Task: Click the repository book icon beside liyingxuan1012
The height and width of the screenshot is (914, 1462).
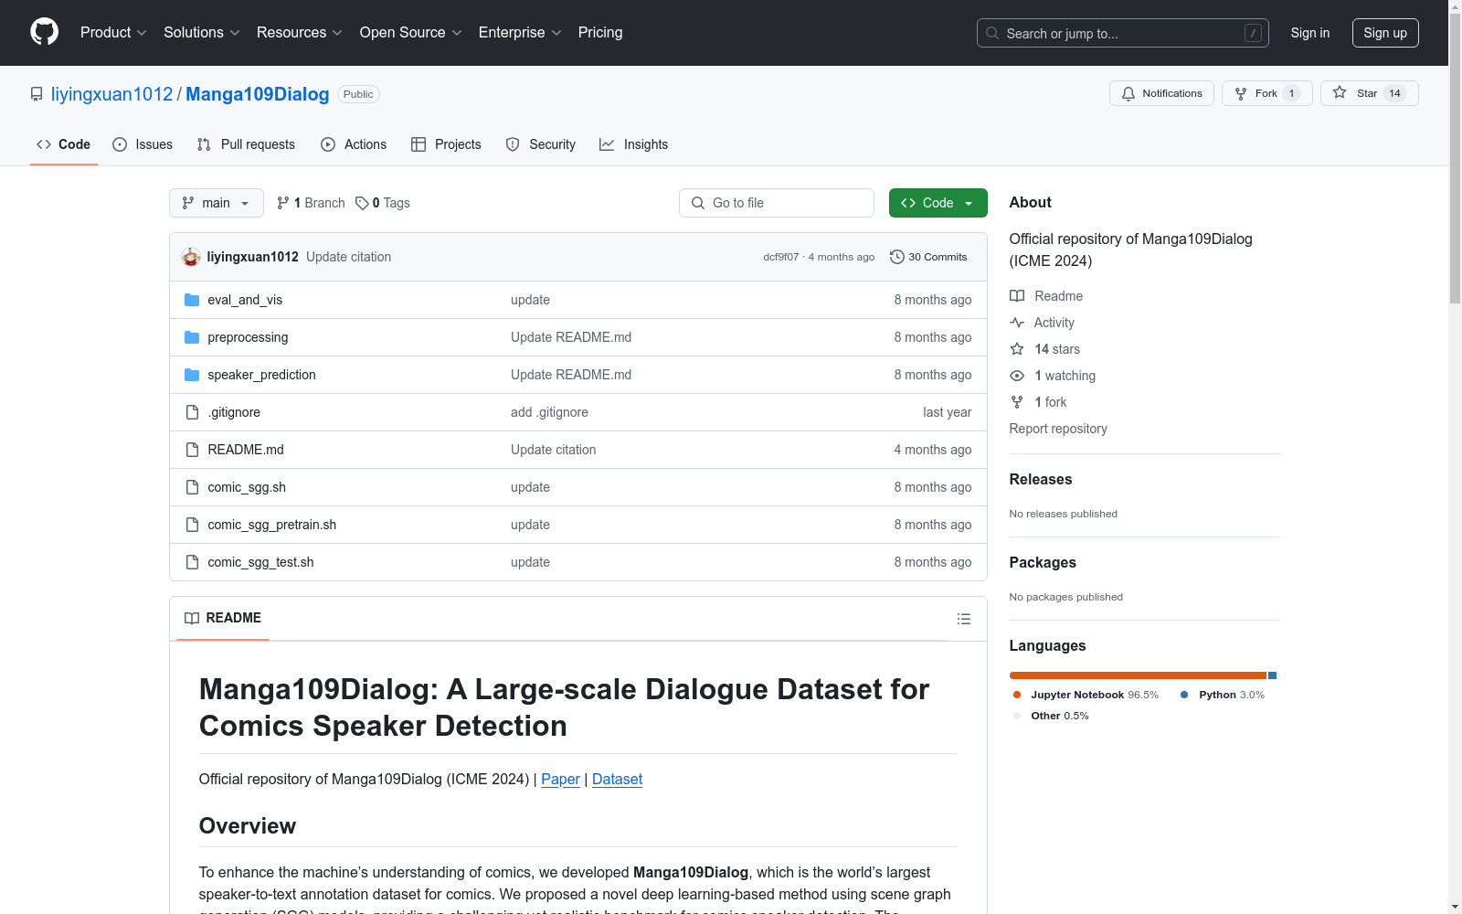Action: [37, 94]
